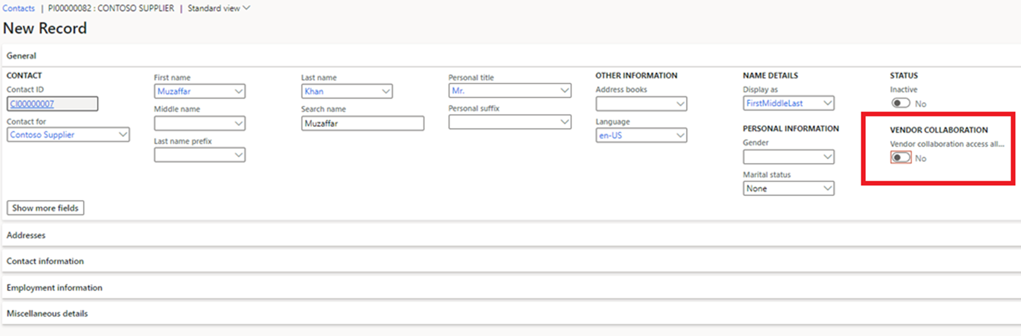This screenshot has height=336, width=1021.
Task: Open the First name dropdown
Action: [238, 92]
